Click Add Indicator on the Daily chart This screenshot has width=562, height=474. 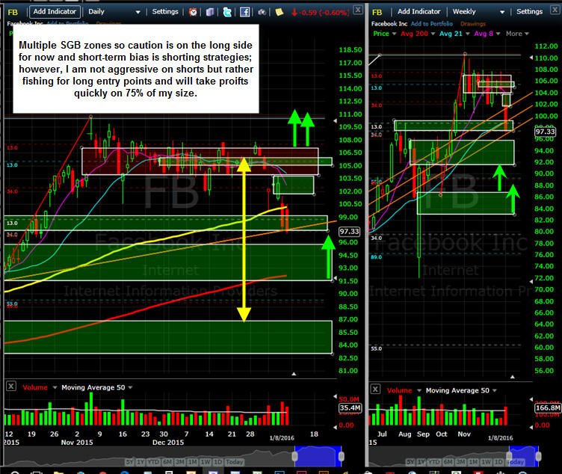pyautogui.click(x=55, y=11)
